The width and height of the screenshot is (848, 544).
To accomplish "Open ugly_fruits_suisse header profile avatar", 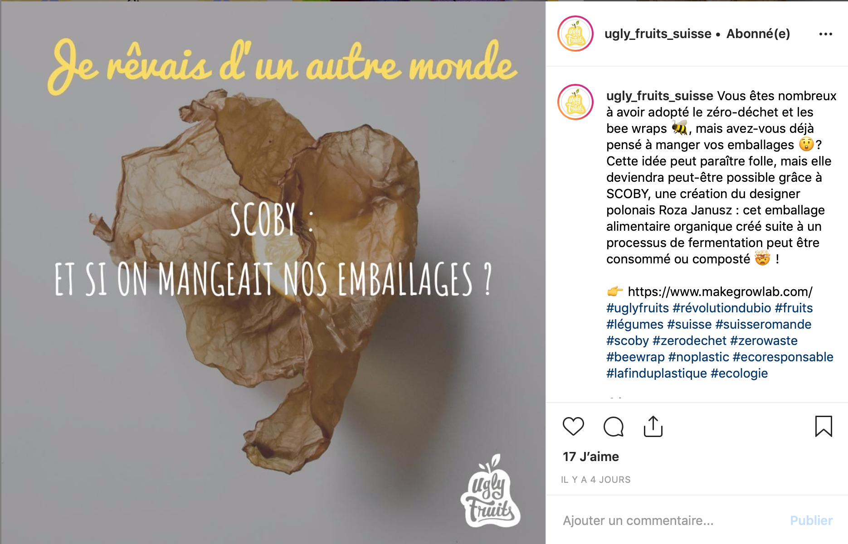I will [x=575, y=34].
